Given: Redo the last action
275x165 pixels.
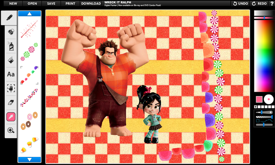Looking at the screenshot, I should click(x=259, y=3).
